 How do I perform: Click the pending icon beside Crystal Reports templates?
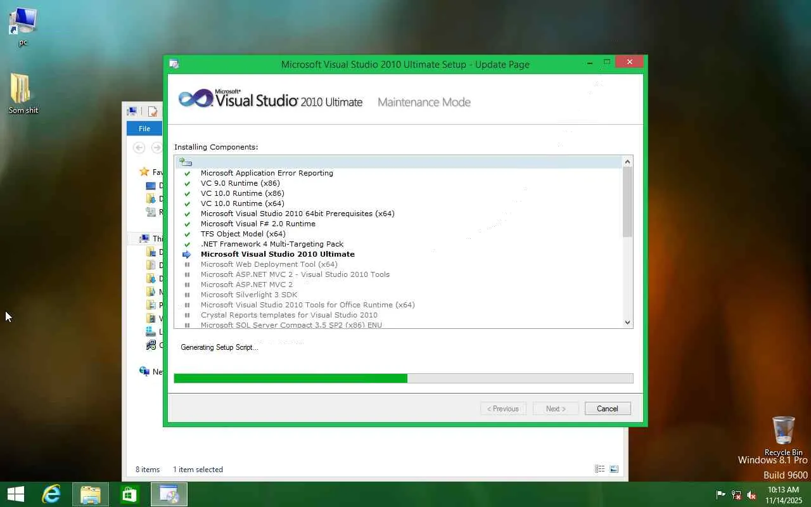[x=187, y=315]
